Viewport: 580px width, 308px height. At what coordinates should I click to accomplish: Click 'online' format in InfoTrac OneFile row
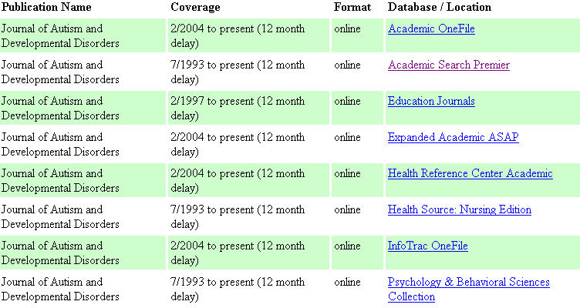click(x=347, y=246)
